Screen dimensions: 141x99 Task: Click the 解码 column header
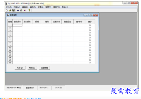point(37,22)
